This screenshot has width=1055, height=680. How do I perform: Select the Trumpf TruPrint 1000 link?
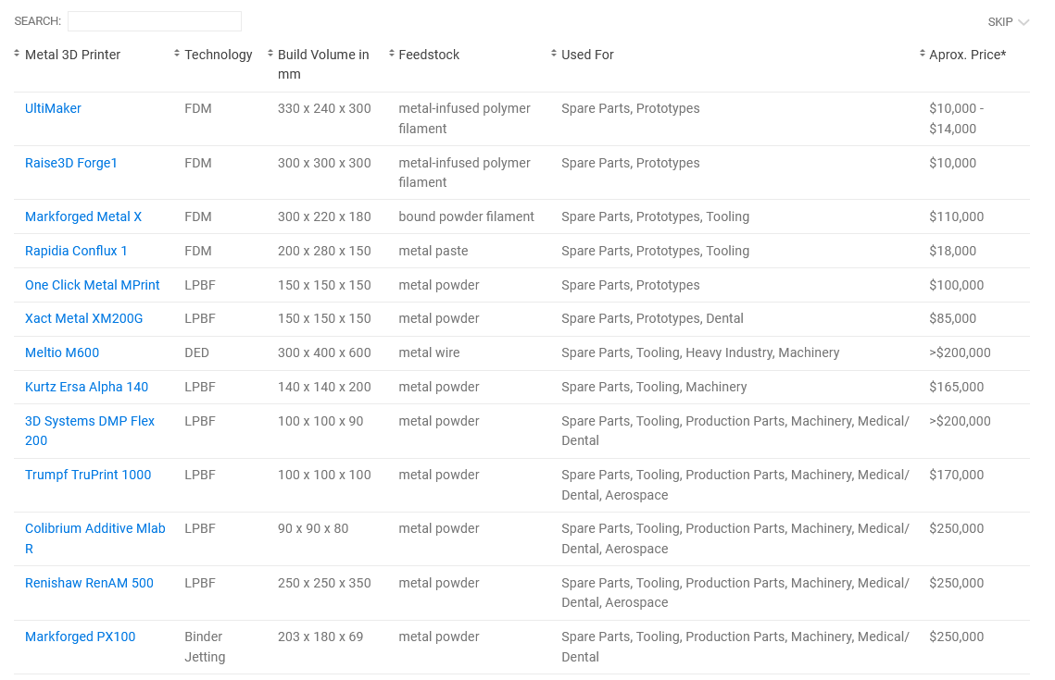88,475
